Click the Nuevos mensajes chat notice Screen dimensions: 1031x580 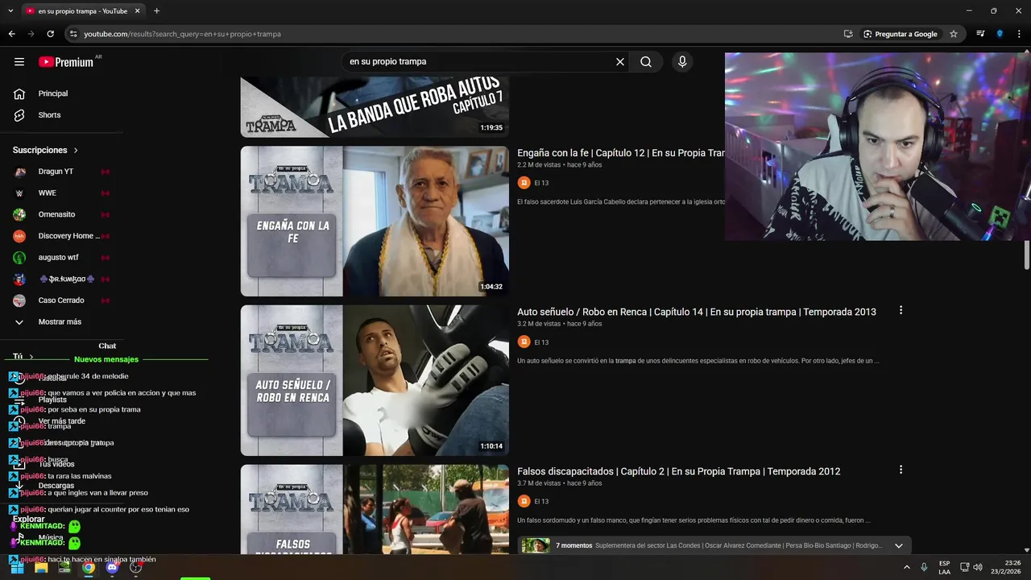[x=106, y=359]
